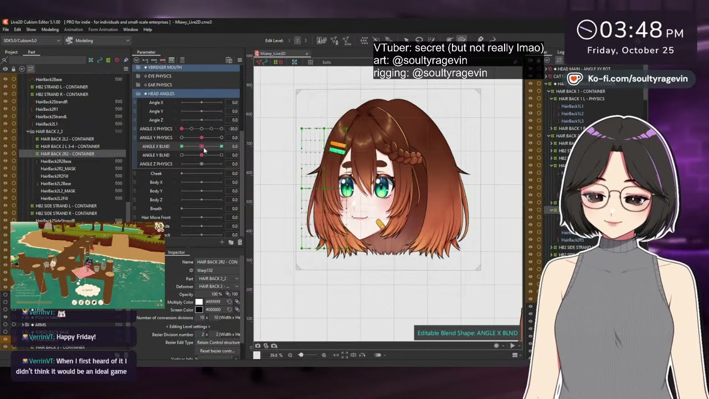Toggle visibility of HAIR BACK 2_2 folder
The image size is (709, 399).
6,131
